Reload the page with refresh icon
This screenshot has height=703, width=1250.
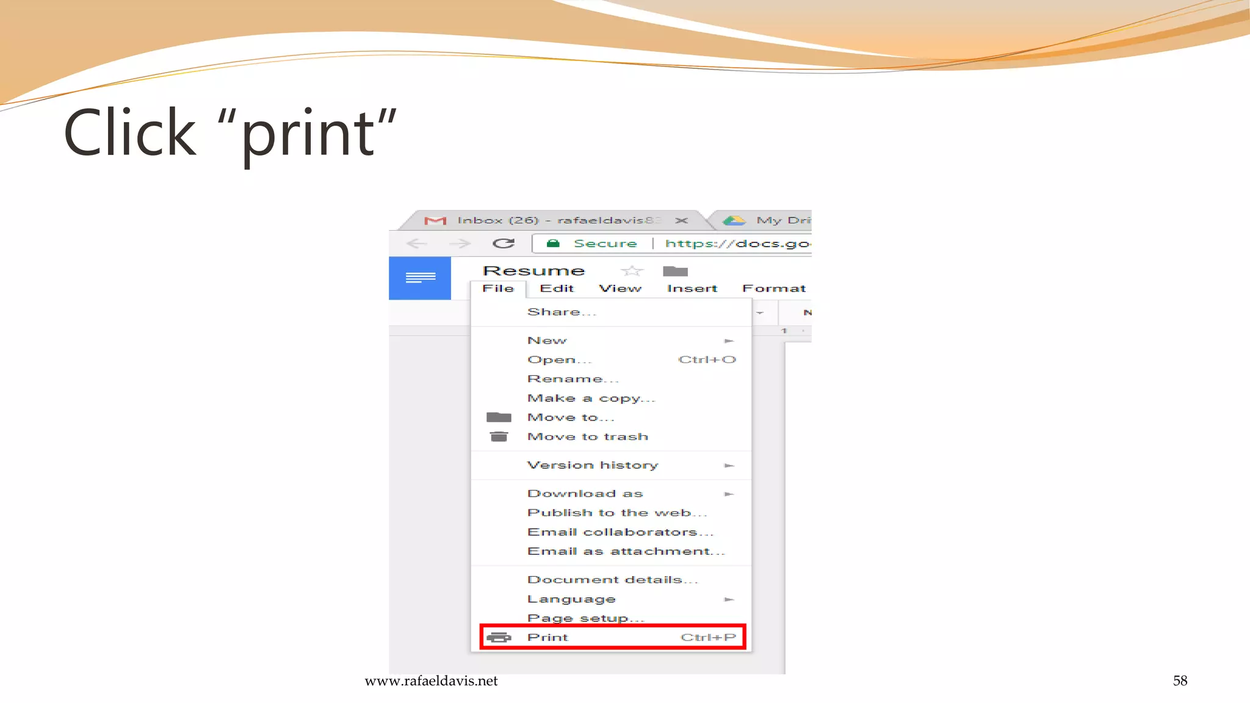coord(503,243)
